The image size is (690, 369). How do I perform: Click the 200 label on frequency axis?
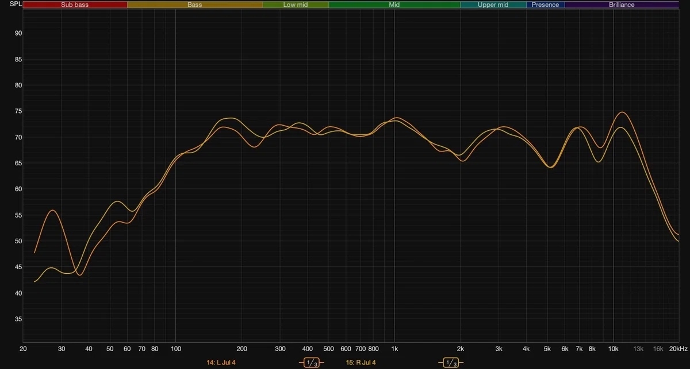242,348
